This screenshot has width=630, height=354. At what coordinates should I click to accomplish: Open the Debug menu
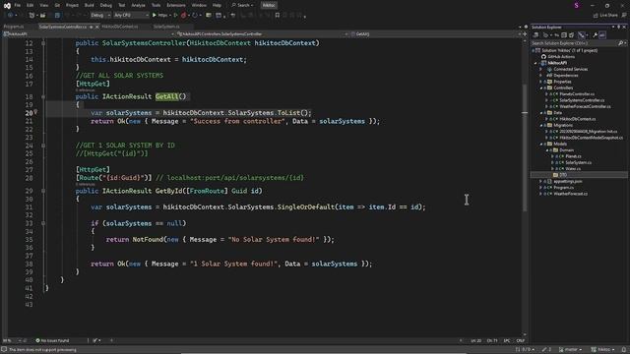(x=106, y=5)
